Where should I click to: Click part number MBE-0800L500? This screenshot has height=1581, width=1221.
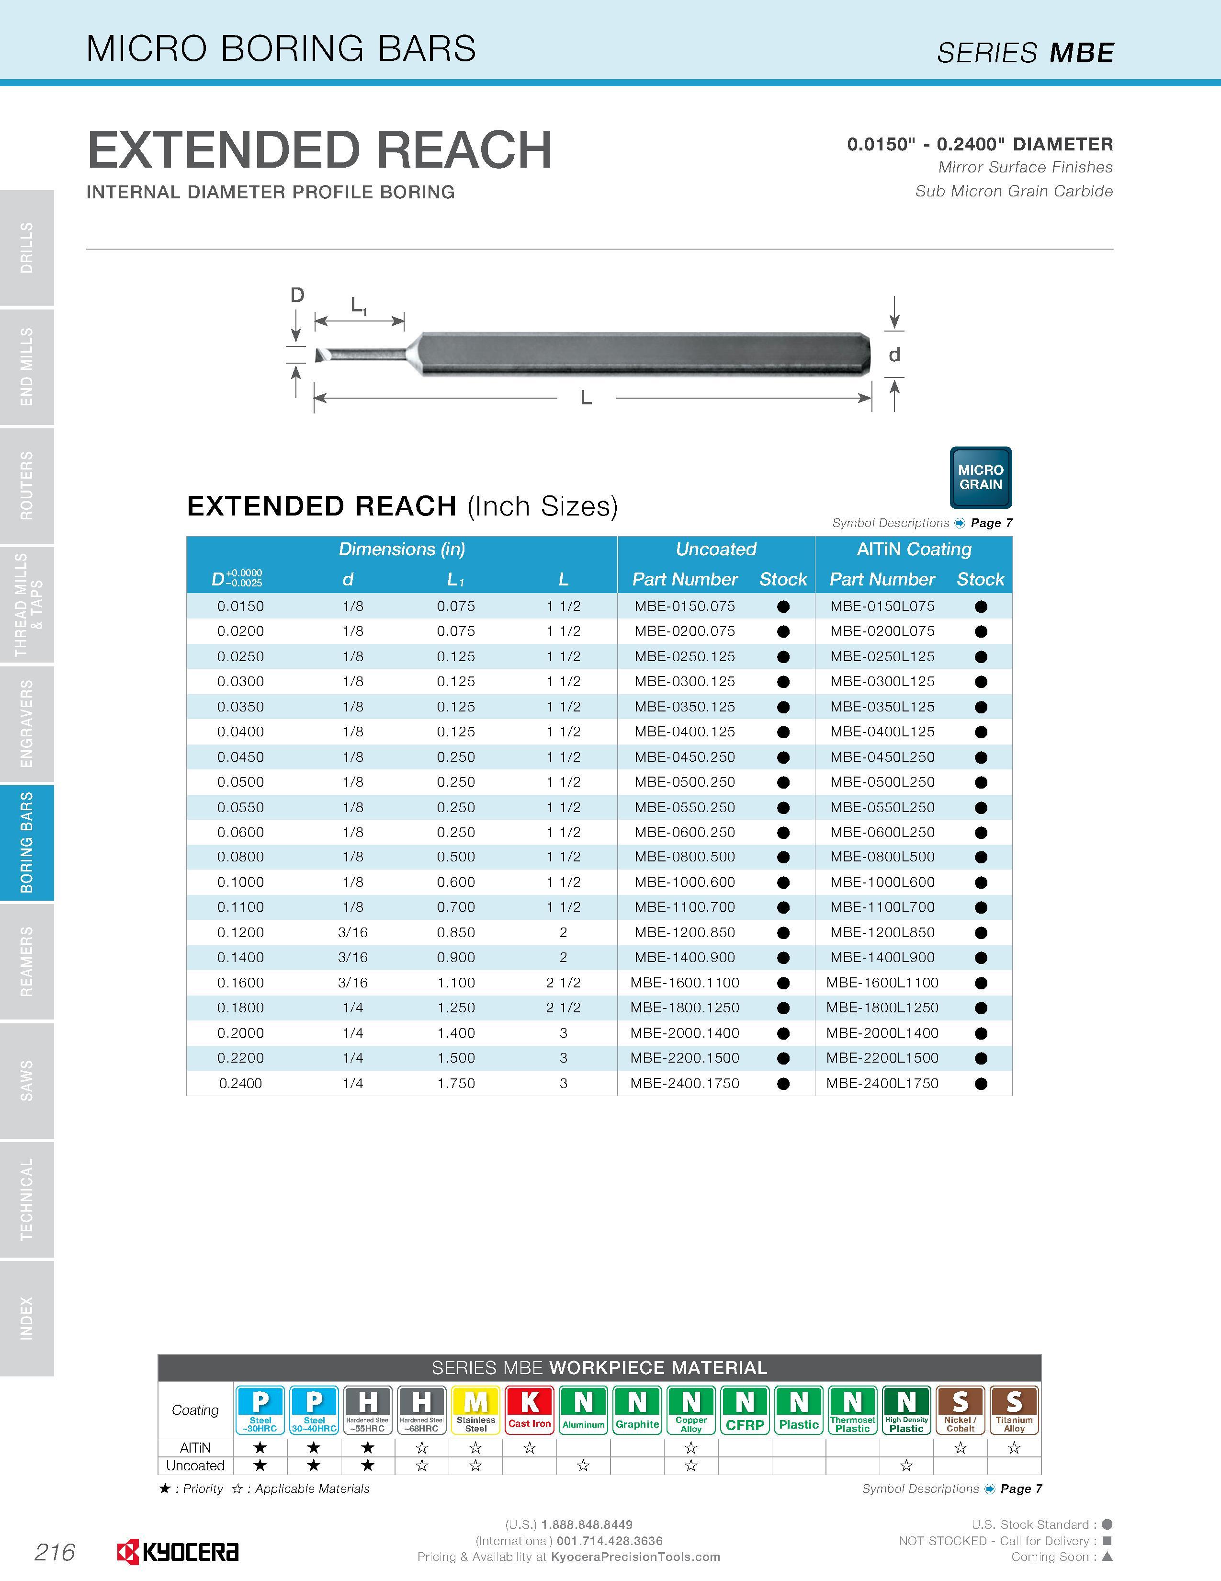click(882, 857)
